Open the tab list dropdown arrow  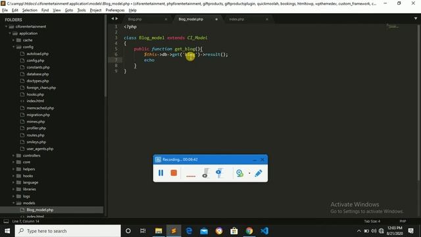coord(416,18)
